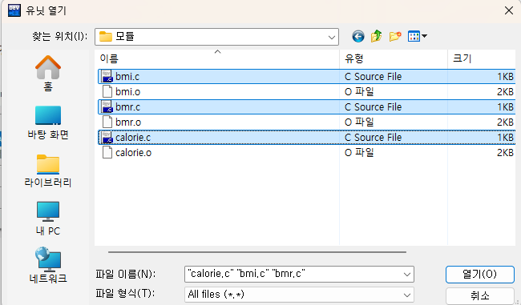This screenshot has width=521, height=305.
Task: Open 네트워크 (Network) location
Action: 48,265
